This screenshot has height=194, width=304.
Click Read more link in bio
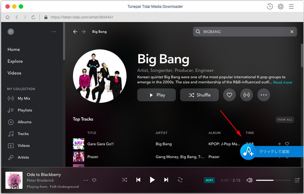[x=282, y=82]
